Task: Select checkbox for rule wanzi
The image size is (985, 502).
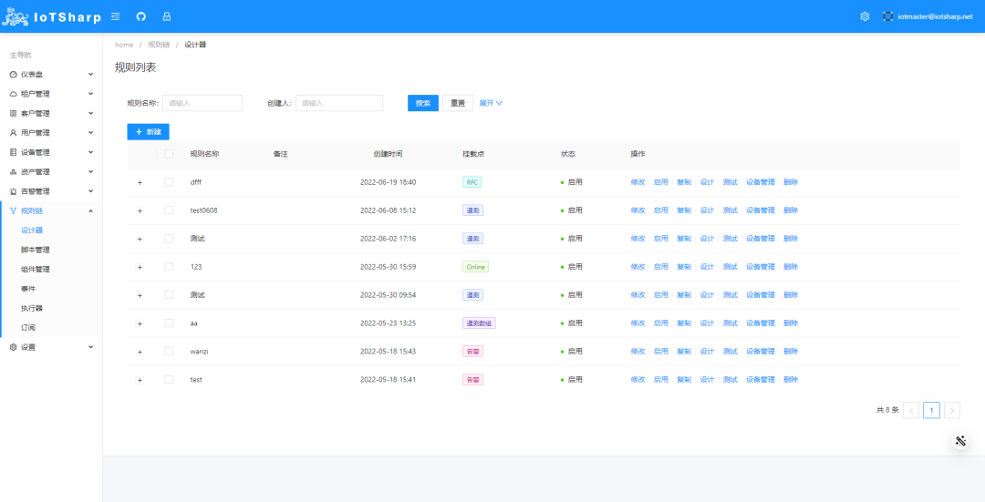Action: (169, 351)
